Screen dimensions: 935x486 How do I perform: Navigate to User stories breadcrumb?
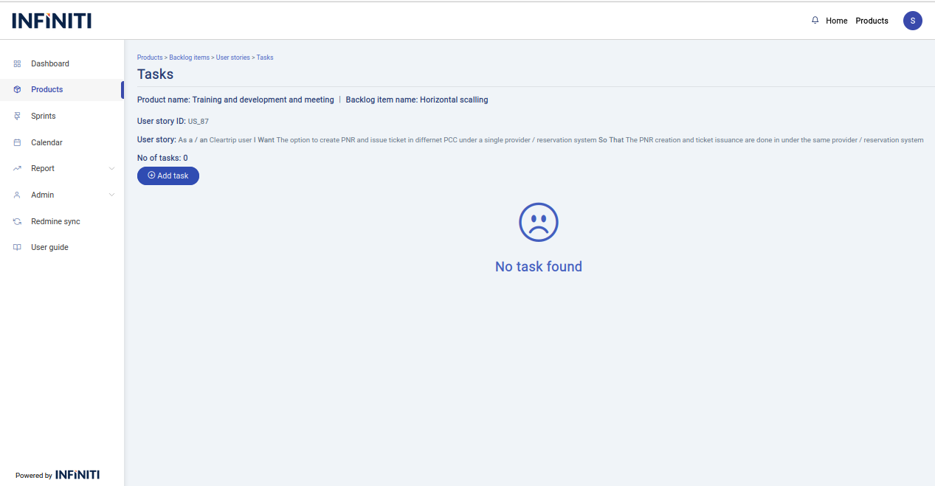[x=232, y=58]
